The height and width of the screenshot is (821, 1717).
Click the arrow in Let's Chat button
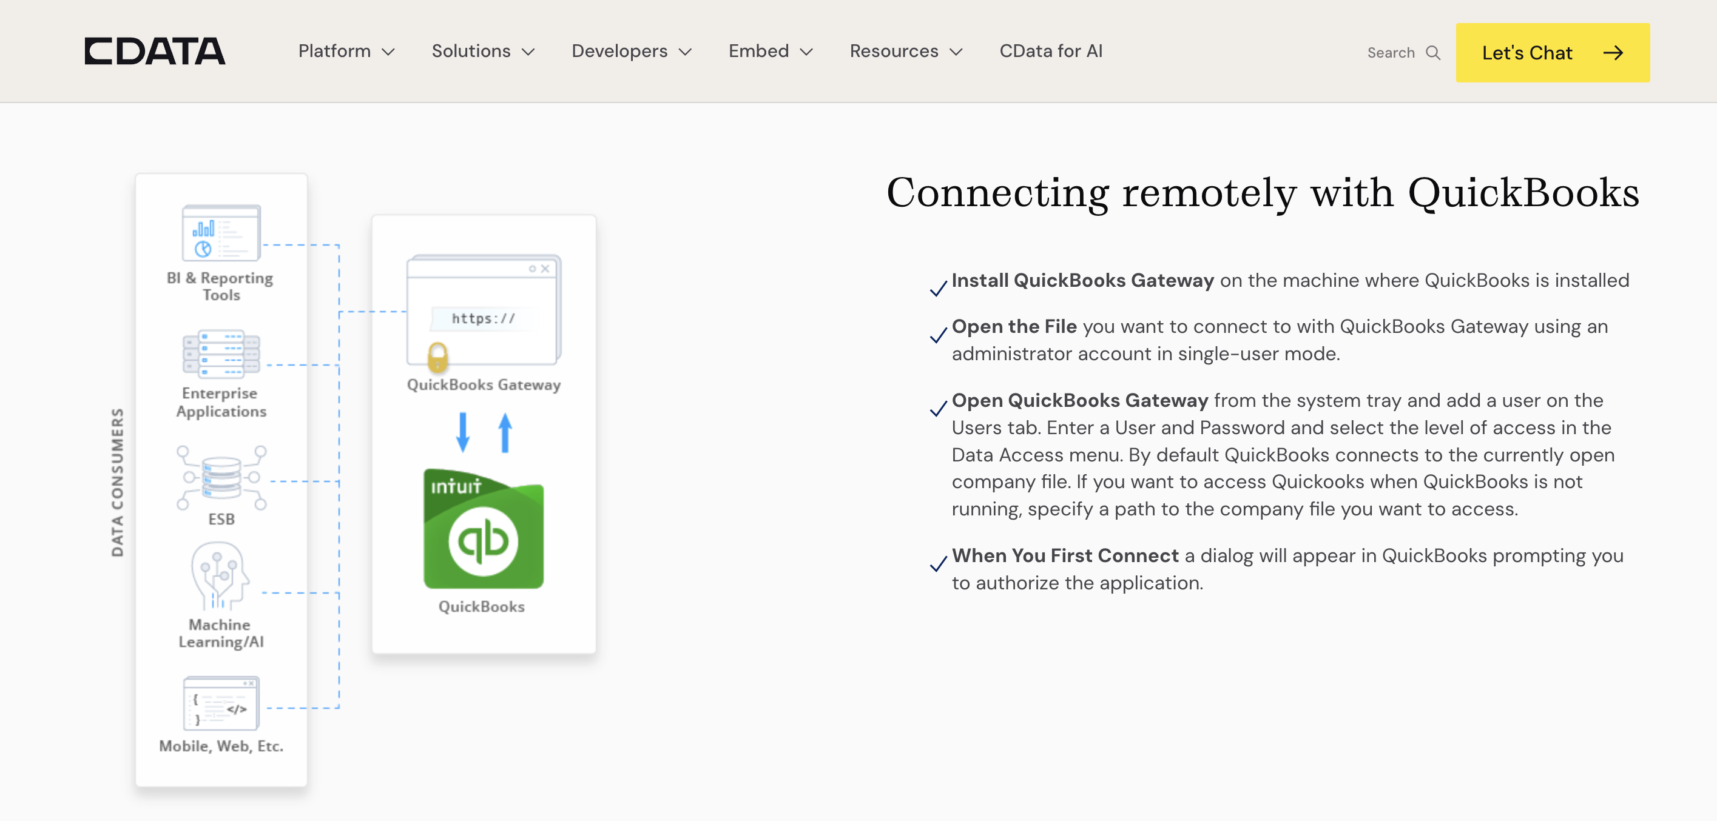(x=1613, y=53)
